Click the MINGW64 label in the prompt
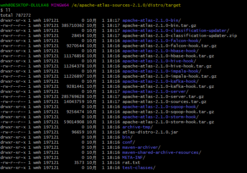 60,5
